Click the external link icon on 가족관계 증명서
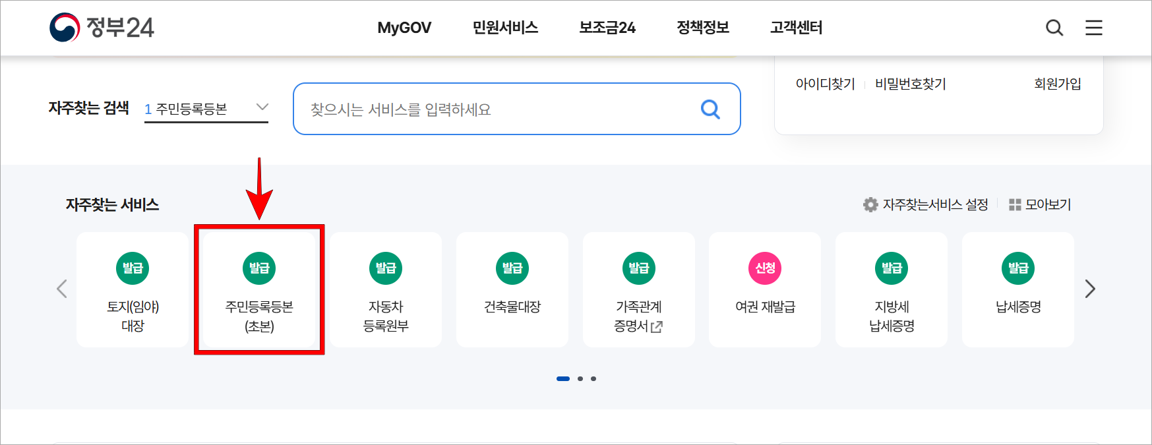 [x=655, y=326]
